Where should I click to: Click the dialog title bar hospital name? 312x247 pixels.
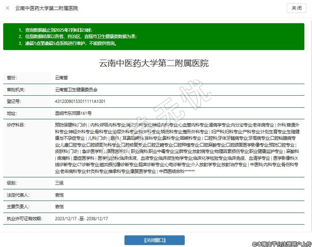coord(47,8)
